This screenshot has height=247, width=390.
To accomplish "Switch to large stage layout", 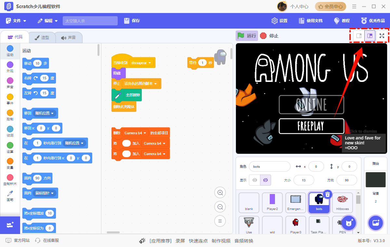I will (370, 36).
